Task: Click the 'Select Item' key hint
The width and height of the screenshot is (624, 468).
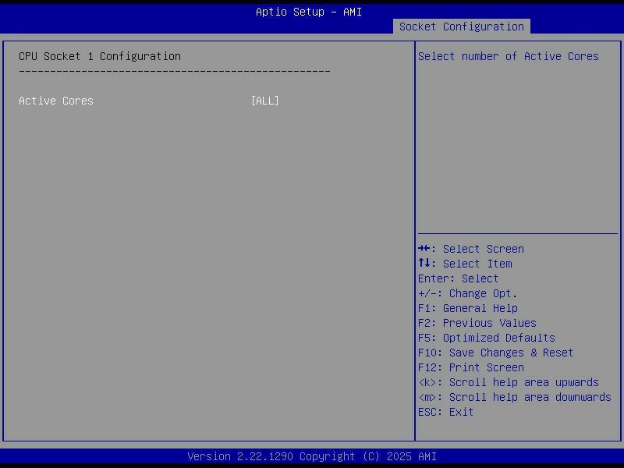Action: [465, 264]
